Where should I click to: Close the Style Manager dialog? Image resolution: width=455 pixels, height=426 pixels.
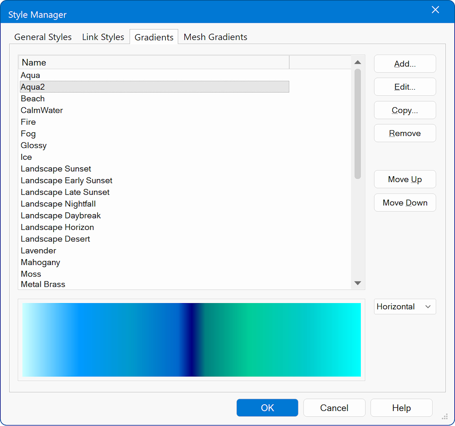435,10
